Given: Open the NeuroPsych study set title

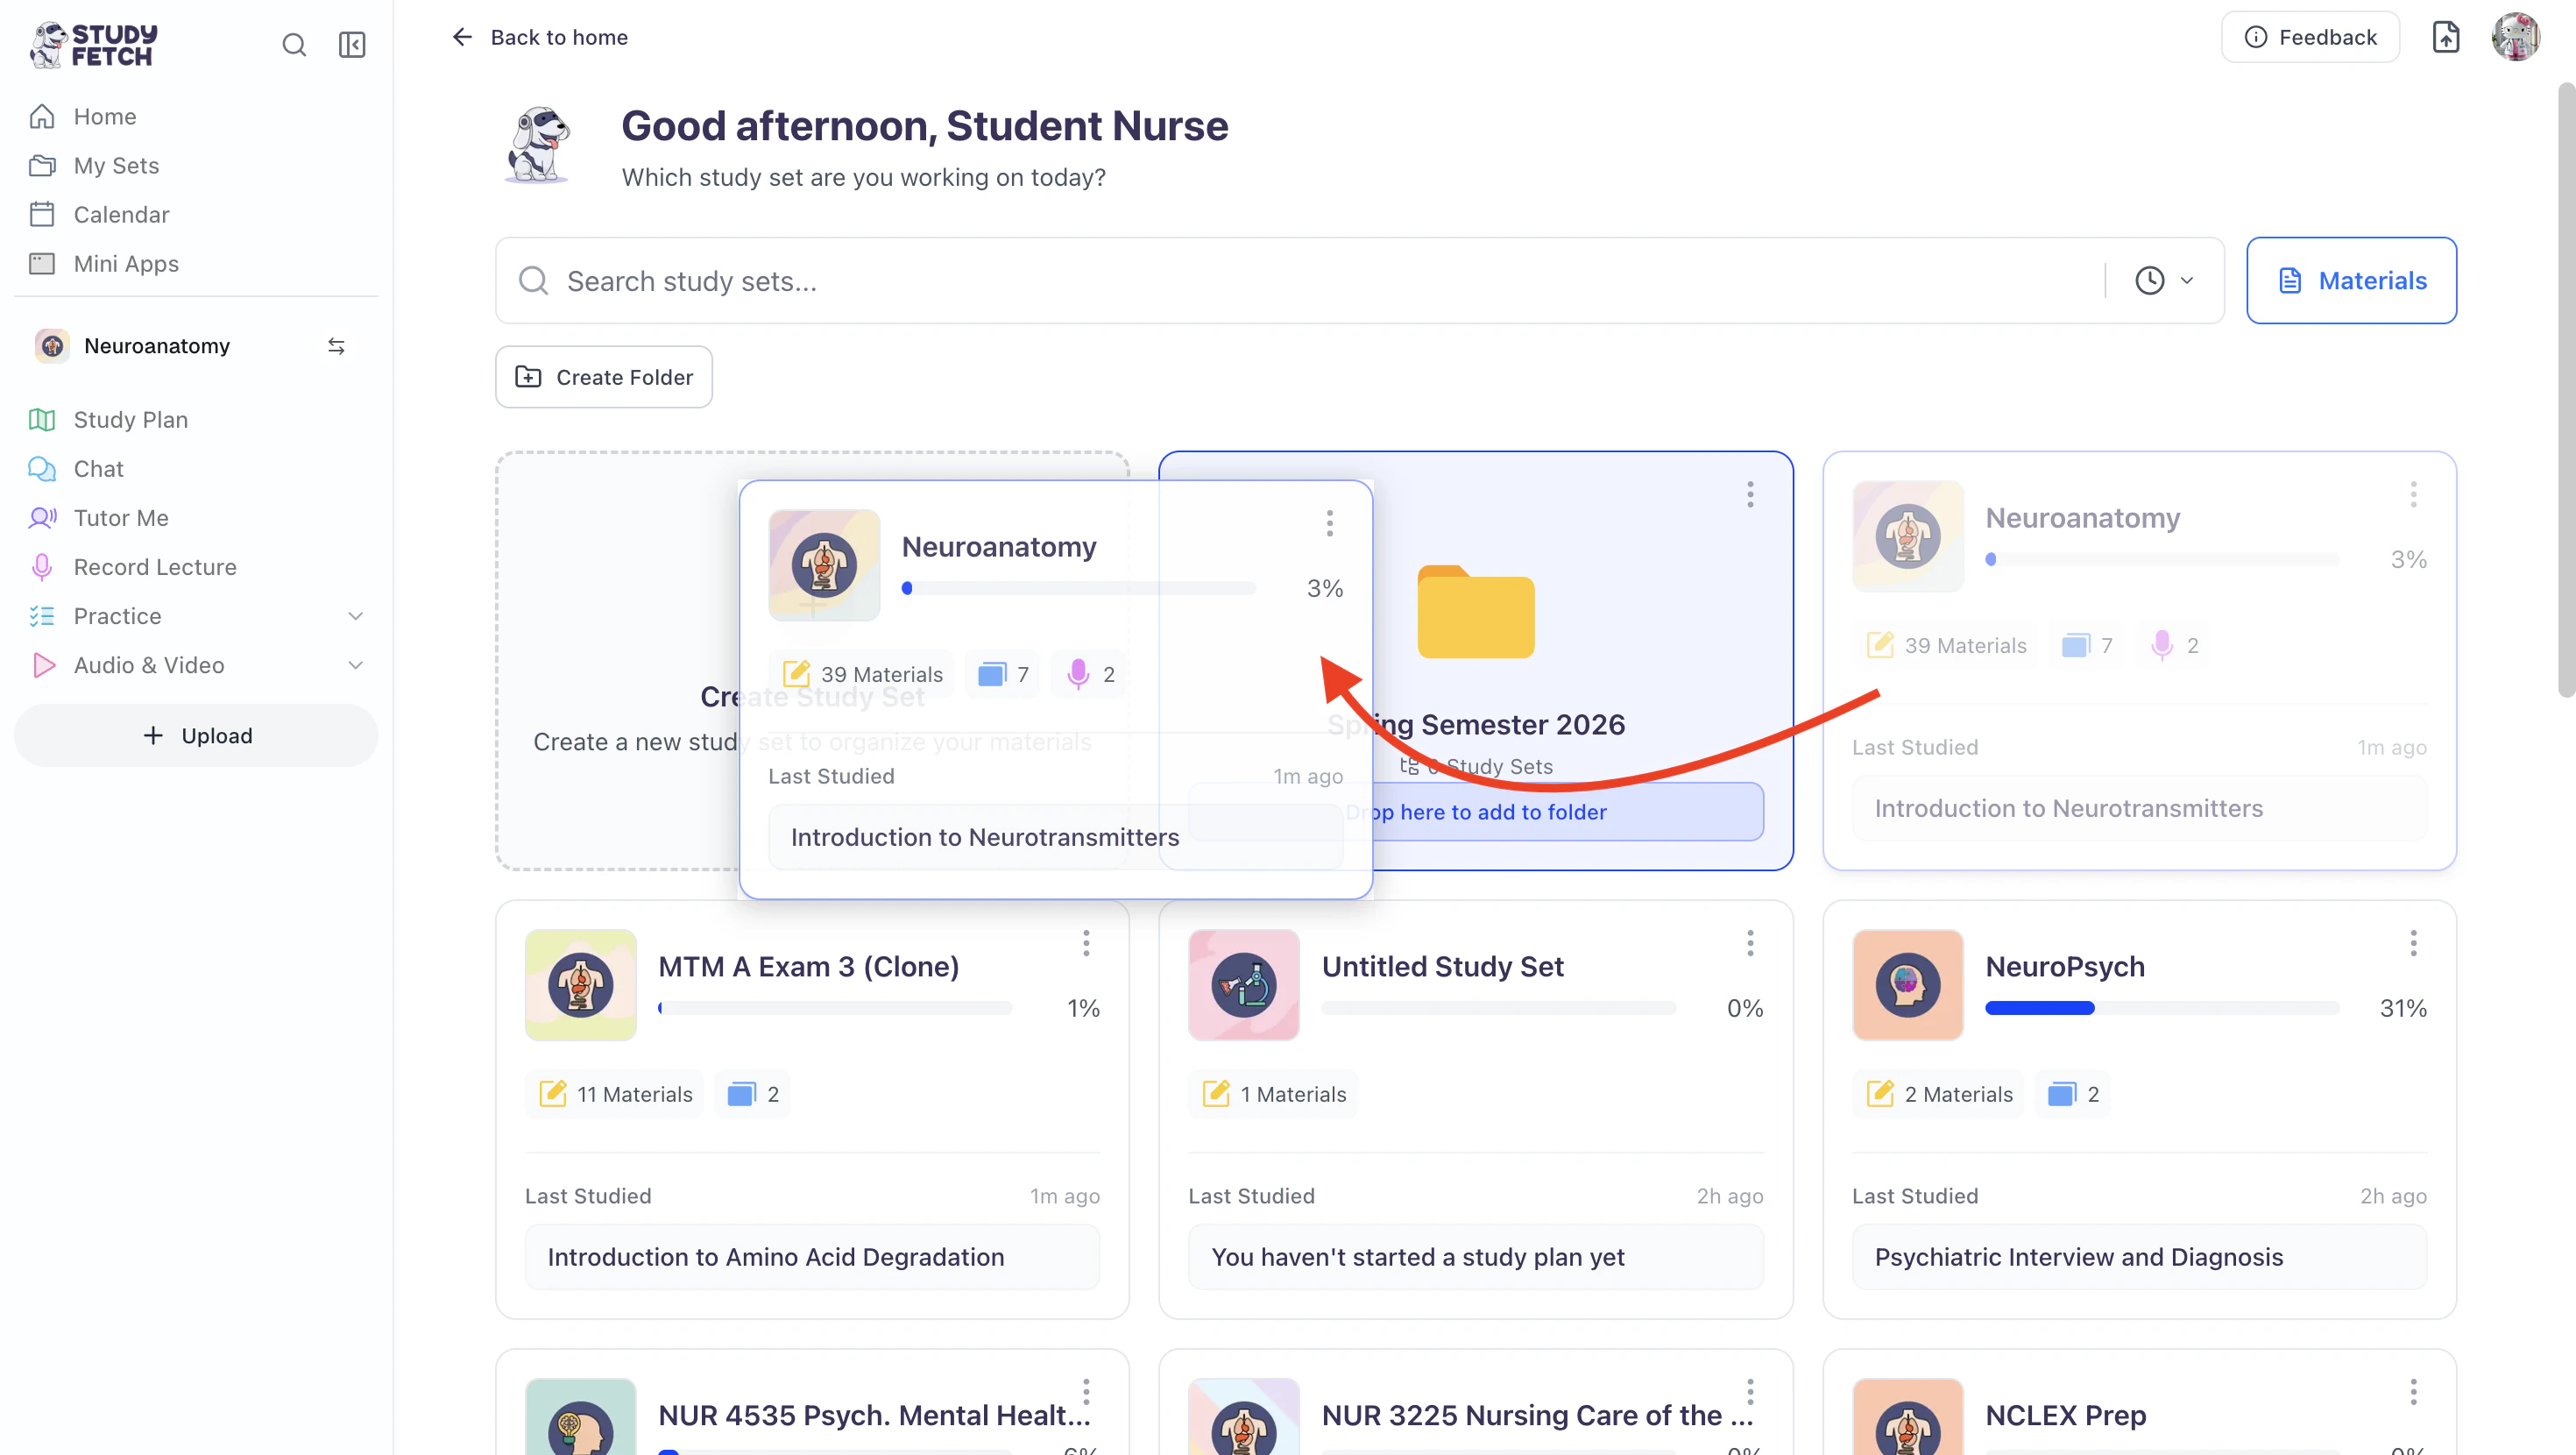Looking at the screenshot, I should point(2065,967).
